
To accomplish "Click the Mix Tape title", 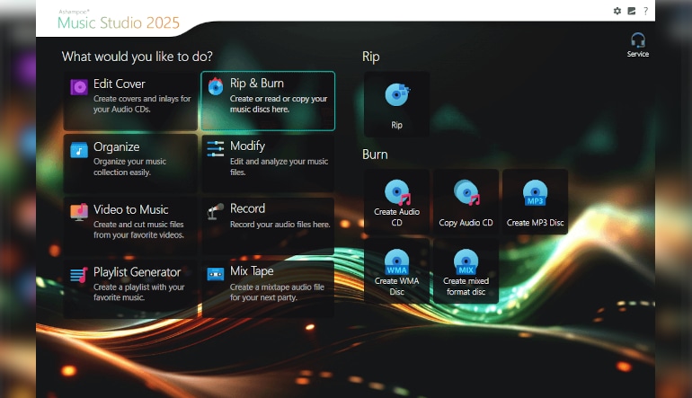I will (x=252, y=271).
